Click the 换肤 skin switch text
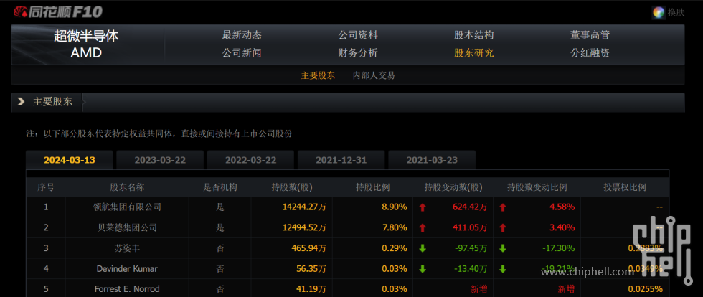703x297 pixels. click(x=676, y=13)
